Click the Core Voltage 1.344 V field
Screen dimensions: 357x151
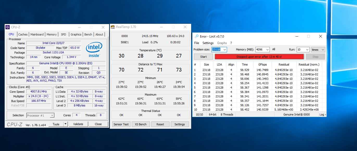[x=71, y=57]
